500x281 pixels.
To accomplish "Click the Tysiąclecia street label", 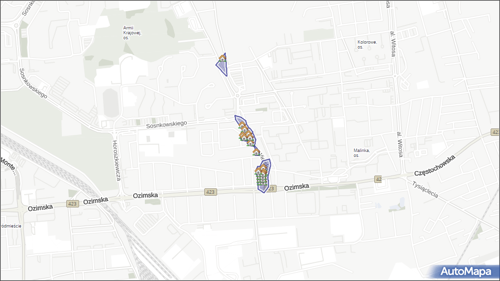I will (425, 190).
